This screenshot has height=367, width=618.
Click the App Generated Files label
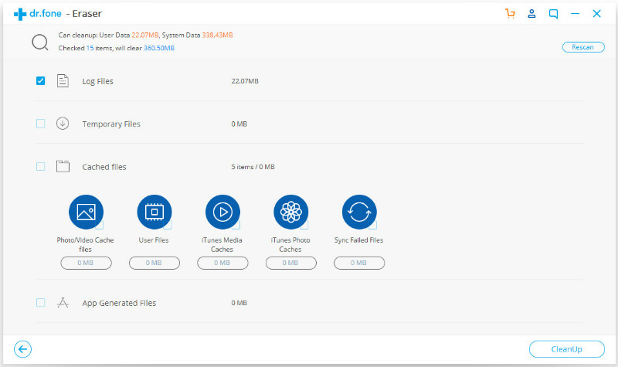coord(119,303)
